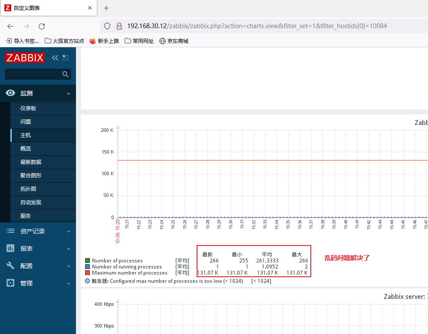
Task: Open 仪表板 dashboard menu item
Action: pyautogui.click(x=43, y=108)
